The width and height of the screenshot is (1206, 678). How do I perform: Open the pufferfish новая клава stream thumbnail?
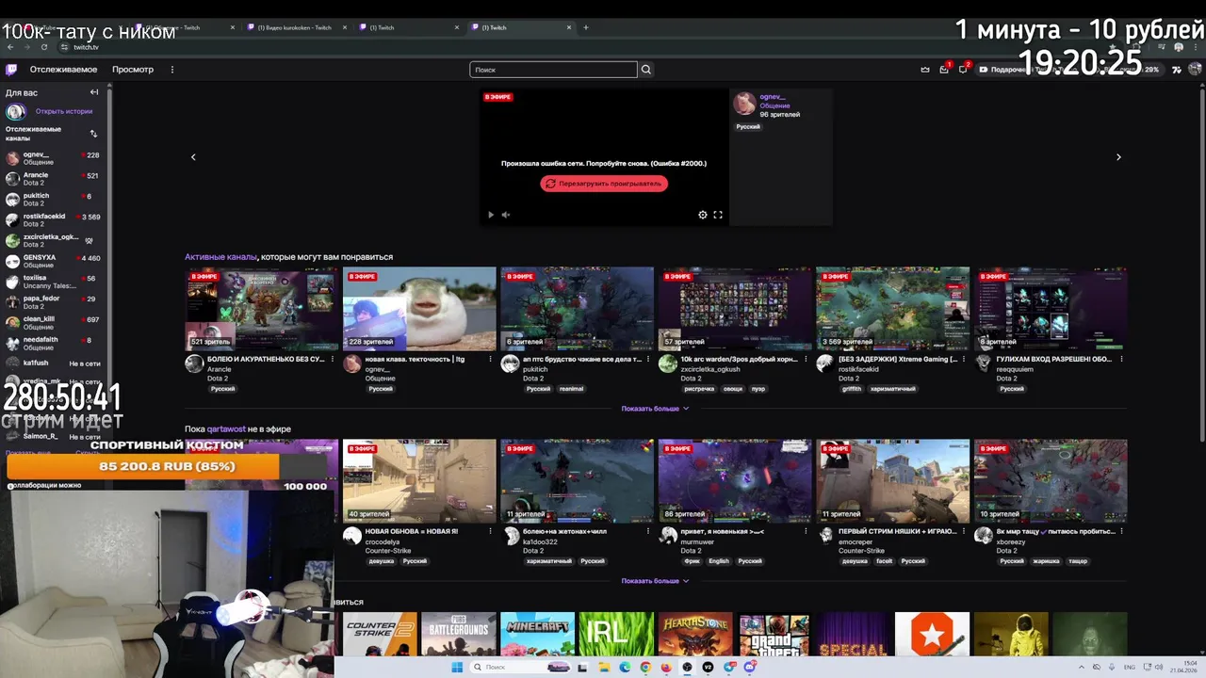pos(419,309)
